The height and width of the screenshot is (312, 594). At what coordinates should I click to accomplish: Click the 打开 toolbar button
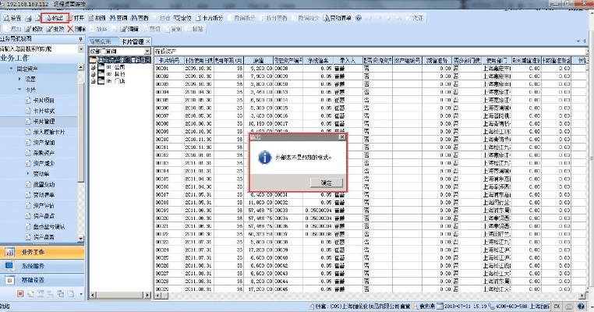point(76,18)
